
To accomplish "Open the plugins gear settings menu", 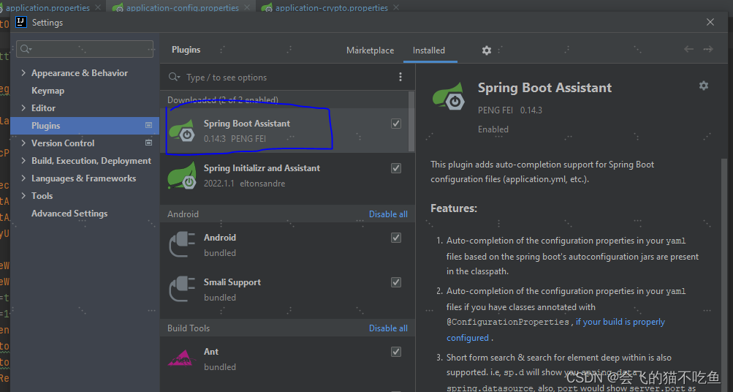I will pyautogui.click(x=487, y=50).
